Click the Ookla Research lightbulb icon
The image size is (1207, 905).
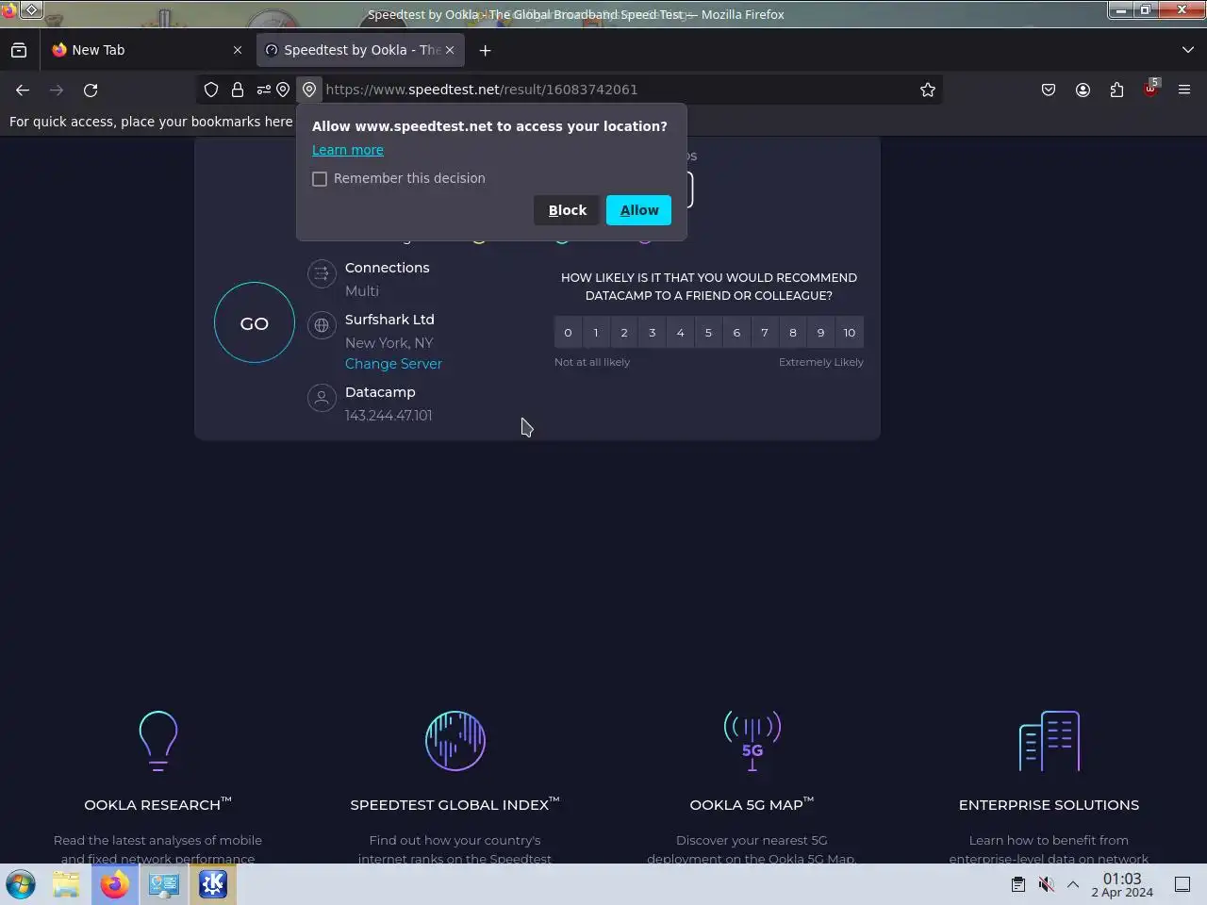157,741
